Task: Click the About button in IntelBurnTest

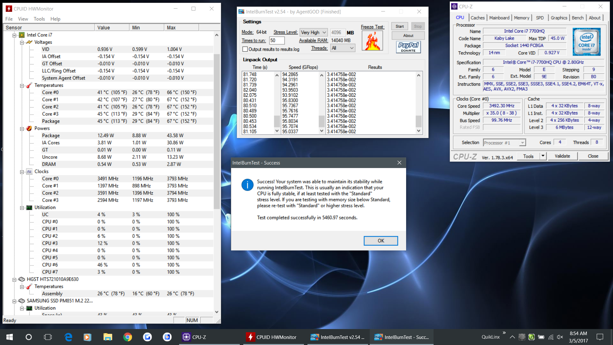Action: pyautogui.click(x=408, y=35)
